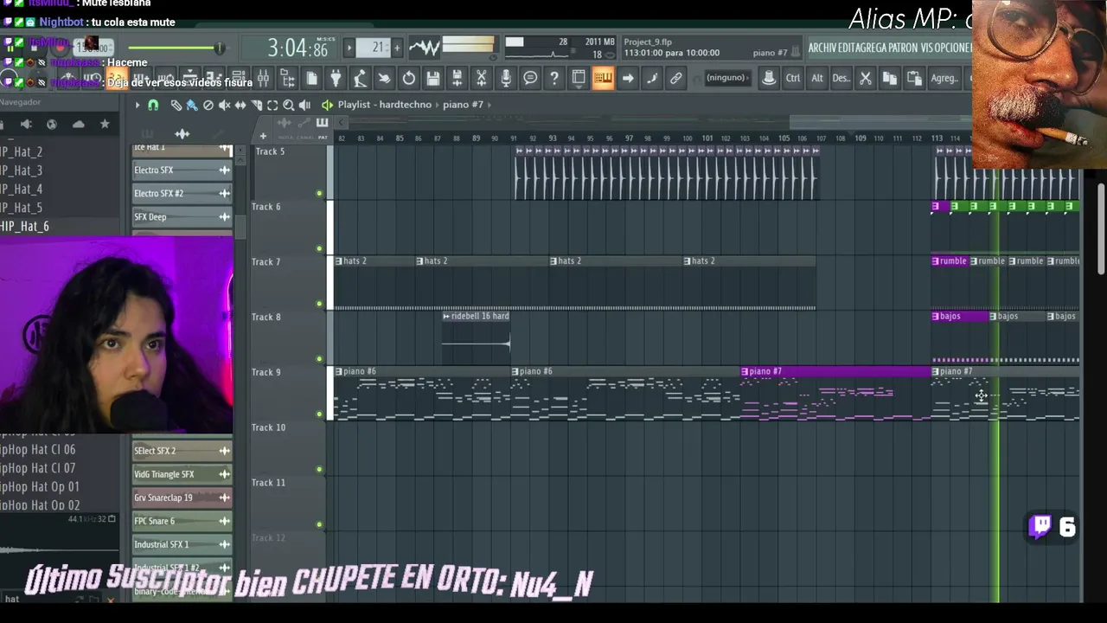Select the zoom magnifier tool in Playlist toolbar
This screenshot has width=1107, height=623.
pyautogui.click(x=289, y=106)
